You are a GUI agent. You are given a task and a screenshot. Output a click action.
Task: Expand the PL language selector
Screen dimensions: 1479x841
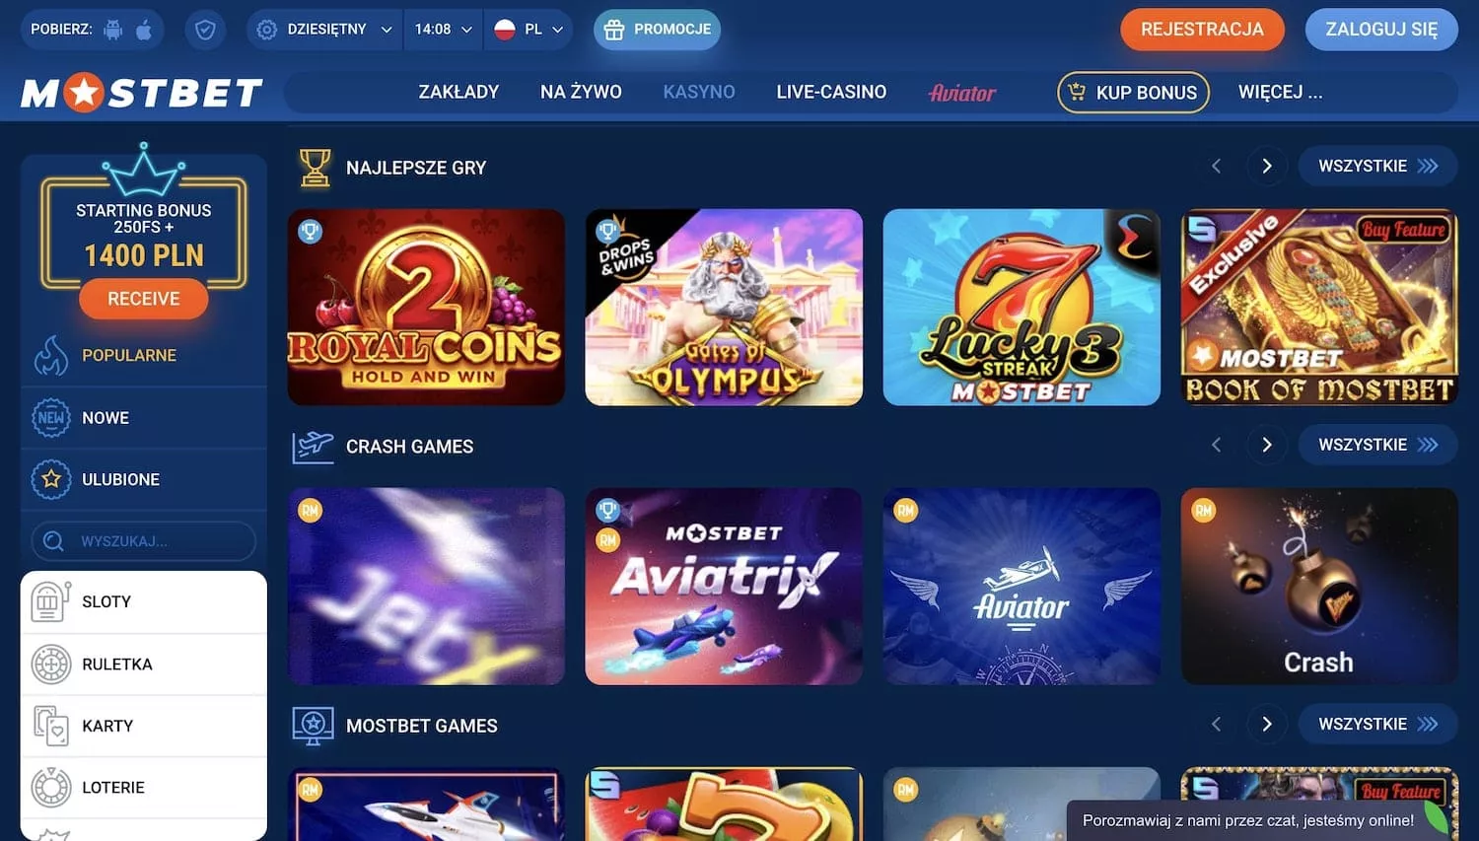coord(528,30)
